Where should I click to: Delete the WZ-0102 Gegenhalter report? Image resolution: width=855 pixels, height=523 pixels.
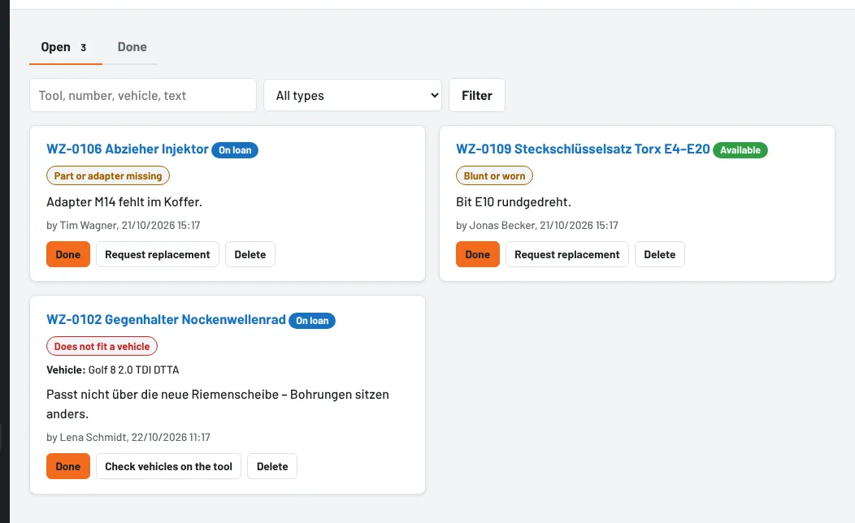click(272, 466)
